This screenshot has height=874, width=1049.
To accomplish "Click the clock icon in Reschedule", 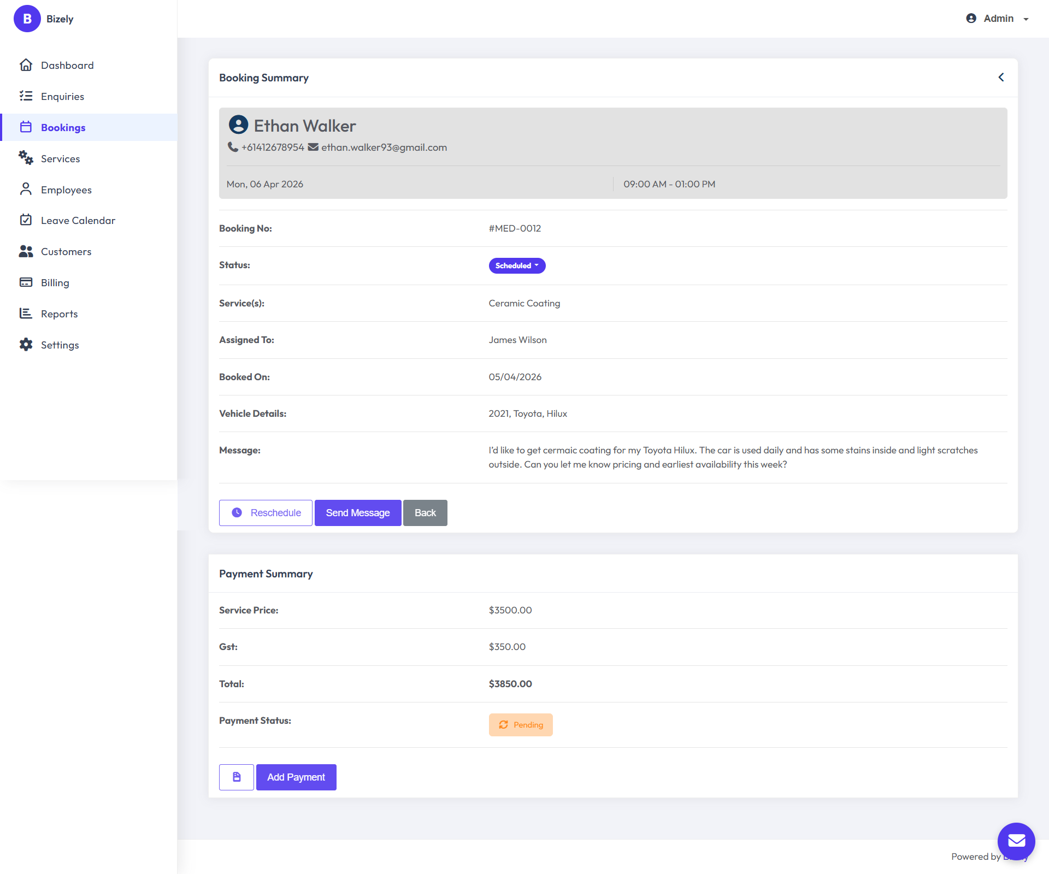I will click(237, 513).
